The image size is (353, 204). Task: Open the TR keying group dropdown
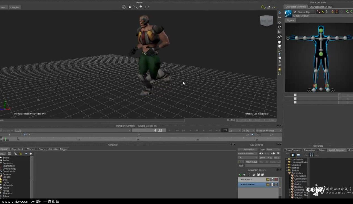(247, 157)
